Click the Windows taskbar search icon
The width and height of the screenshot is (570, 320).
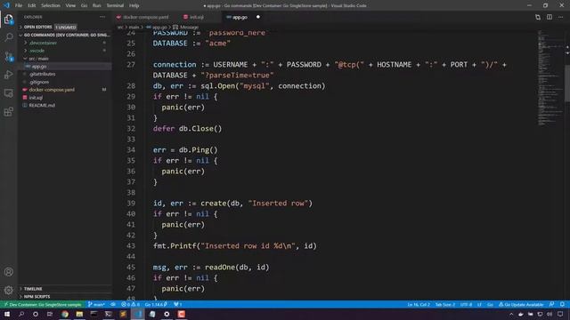pos(21,314)
